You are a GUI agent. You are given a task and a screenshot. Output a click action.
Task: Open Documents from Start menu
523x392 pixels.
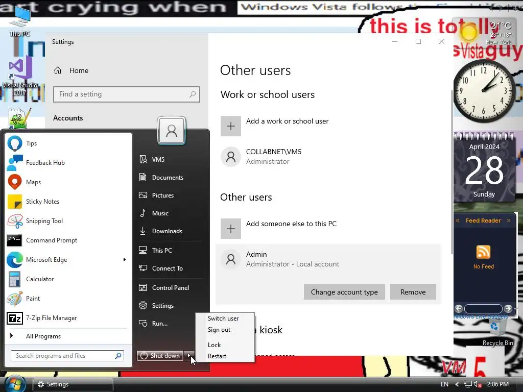pyautogui.click(x=170, y=177)
